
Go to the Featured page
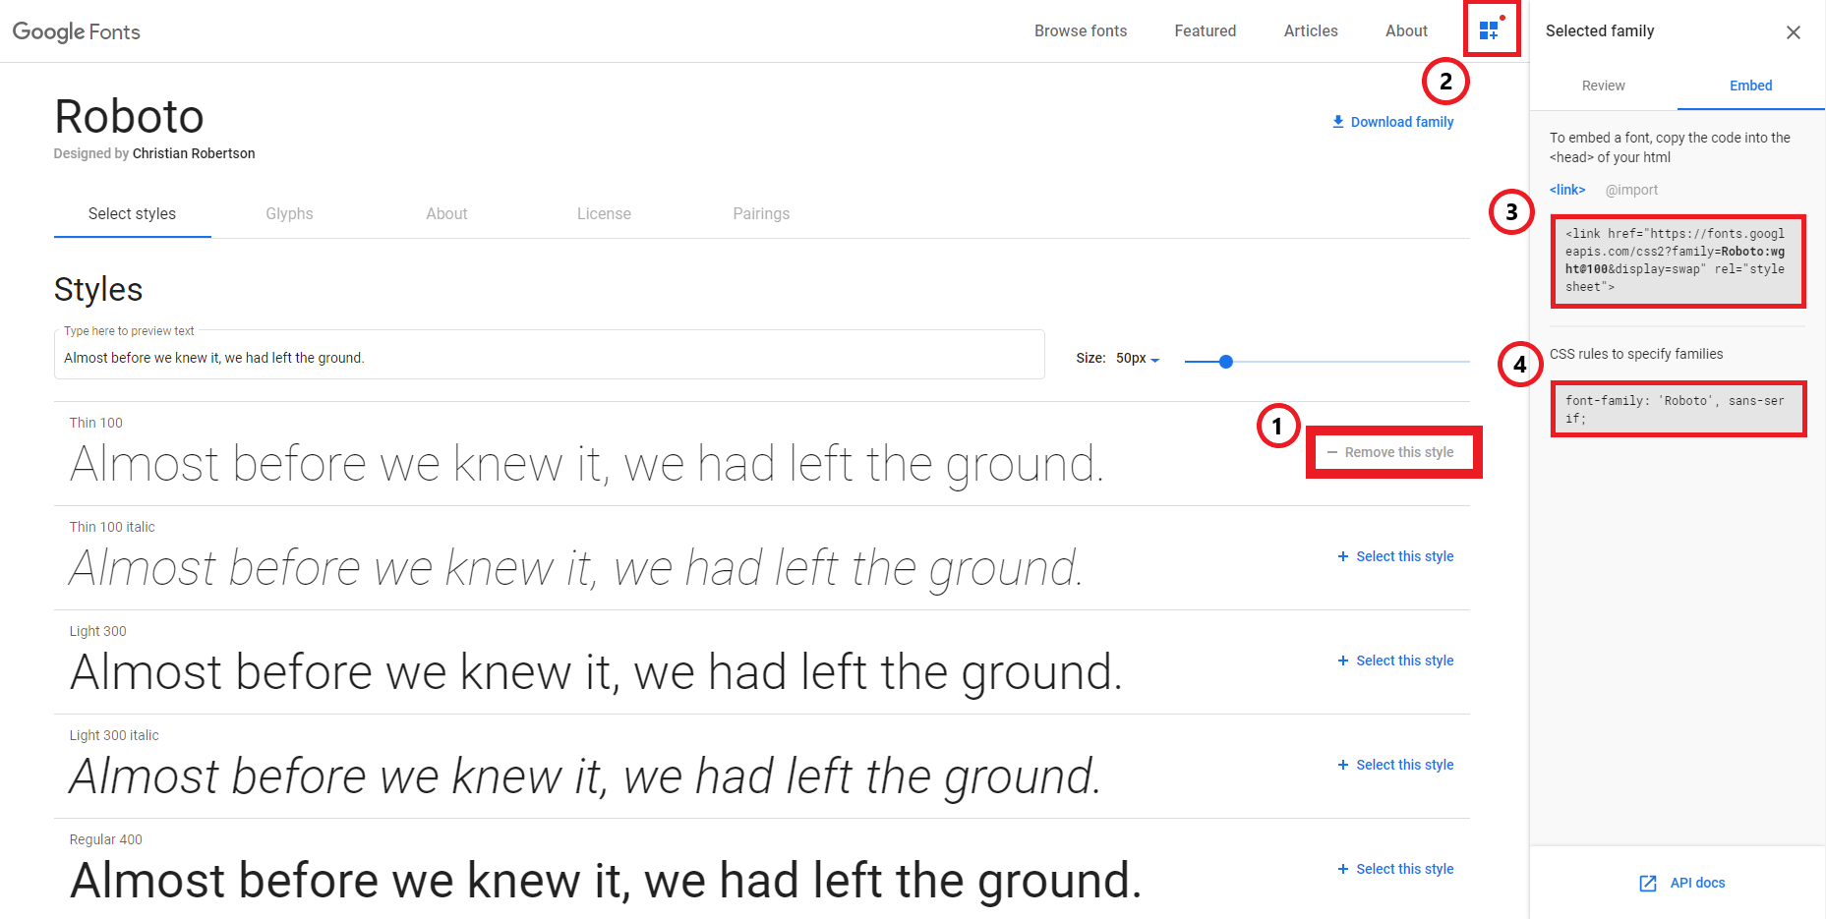[x=1206, y=31]
